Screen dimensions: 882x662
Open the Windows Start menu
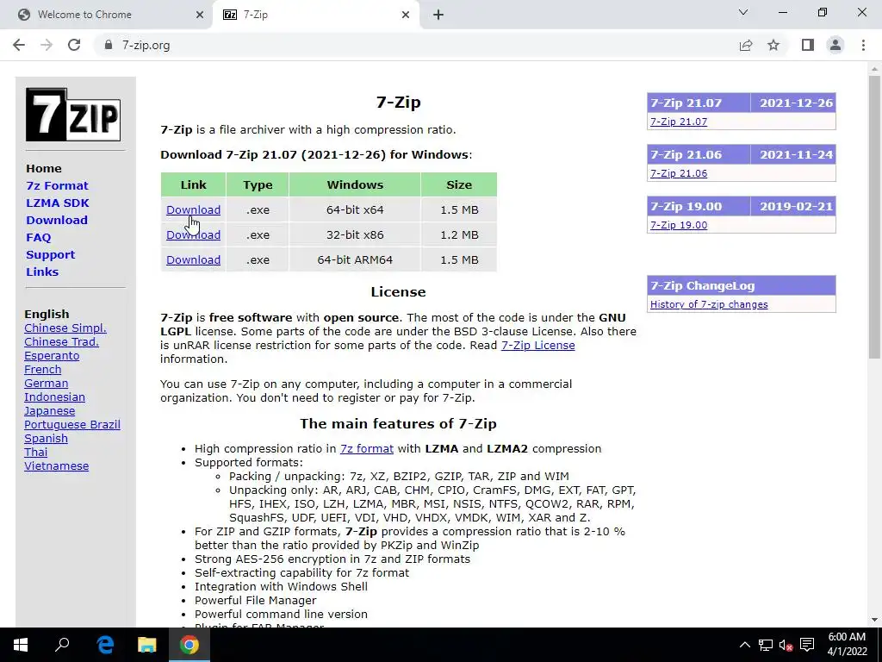point(21,645)
